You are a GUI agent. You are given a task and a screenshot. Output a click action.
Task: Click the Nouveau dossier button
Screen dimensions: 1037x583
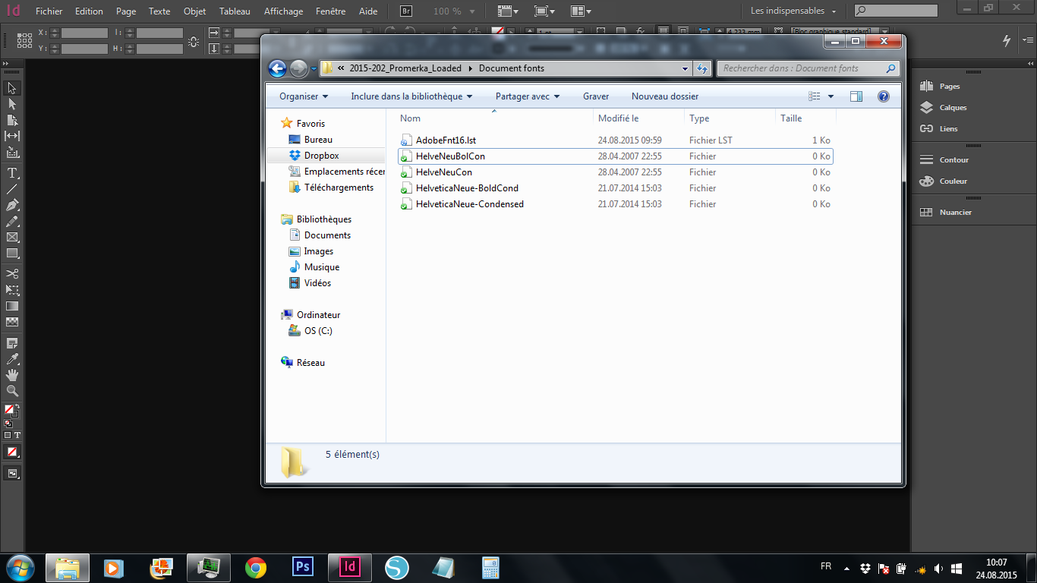[664, 96]
